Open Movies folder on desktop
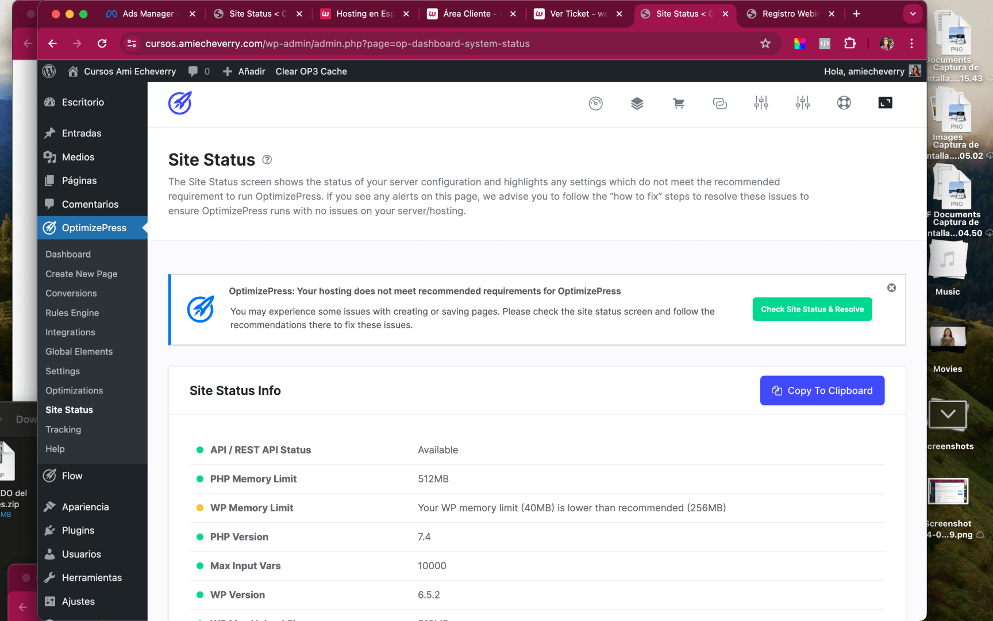The height and width of the screenshot is (621, 993). point(947,349)
